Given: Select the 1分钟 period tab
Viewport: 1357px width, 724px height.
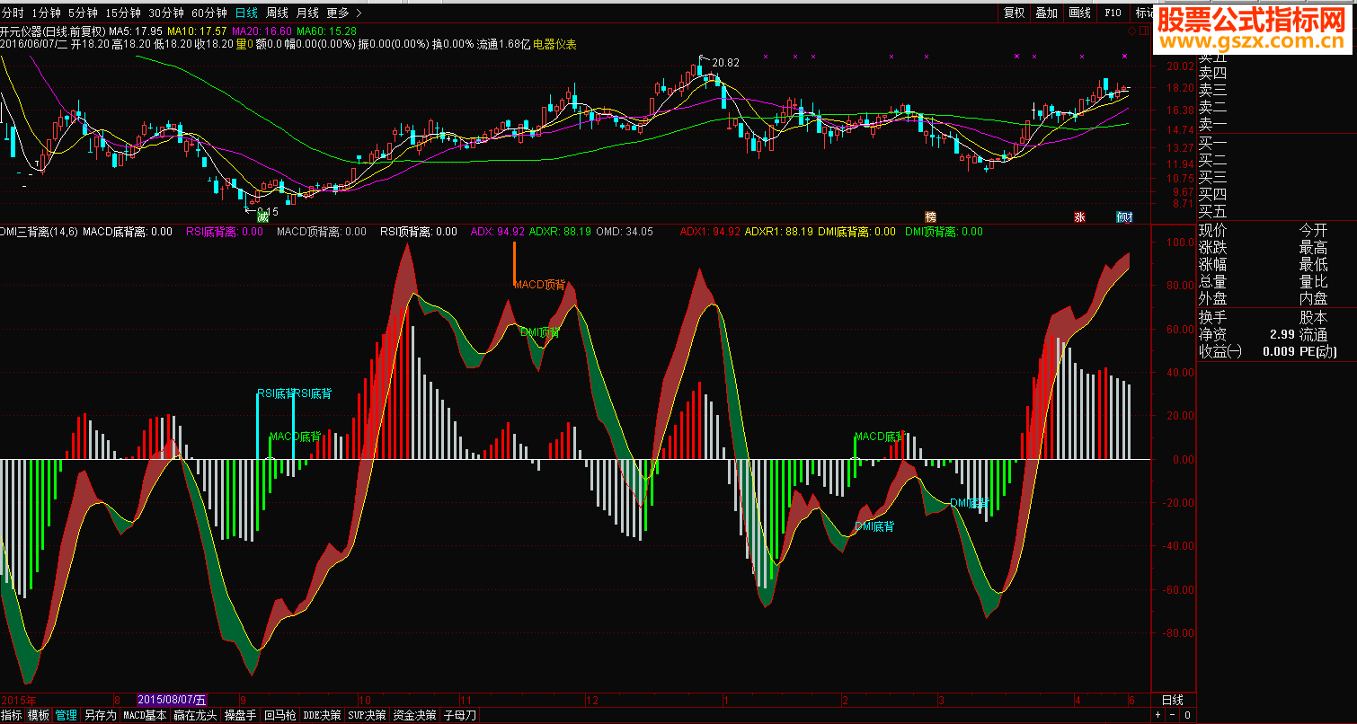Looking at the screenshot, I should tap(46, 13).
